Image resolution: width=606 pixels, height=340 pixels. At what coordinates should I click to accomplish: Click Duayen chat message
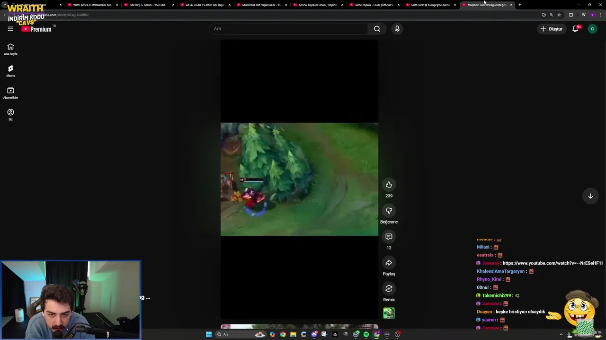click(511, 312)
